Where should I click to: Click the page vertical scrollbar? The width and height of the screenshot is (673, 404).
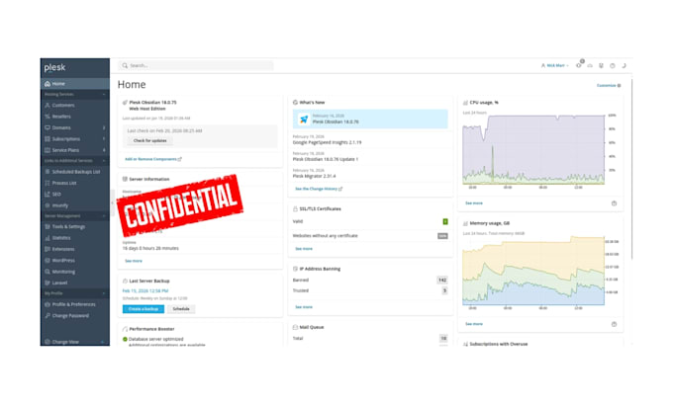(631, 167)
